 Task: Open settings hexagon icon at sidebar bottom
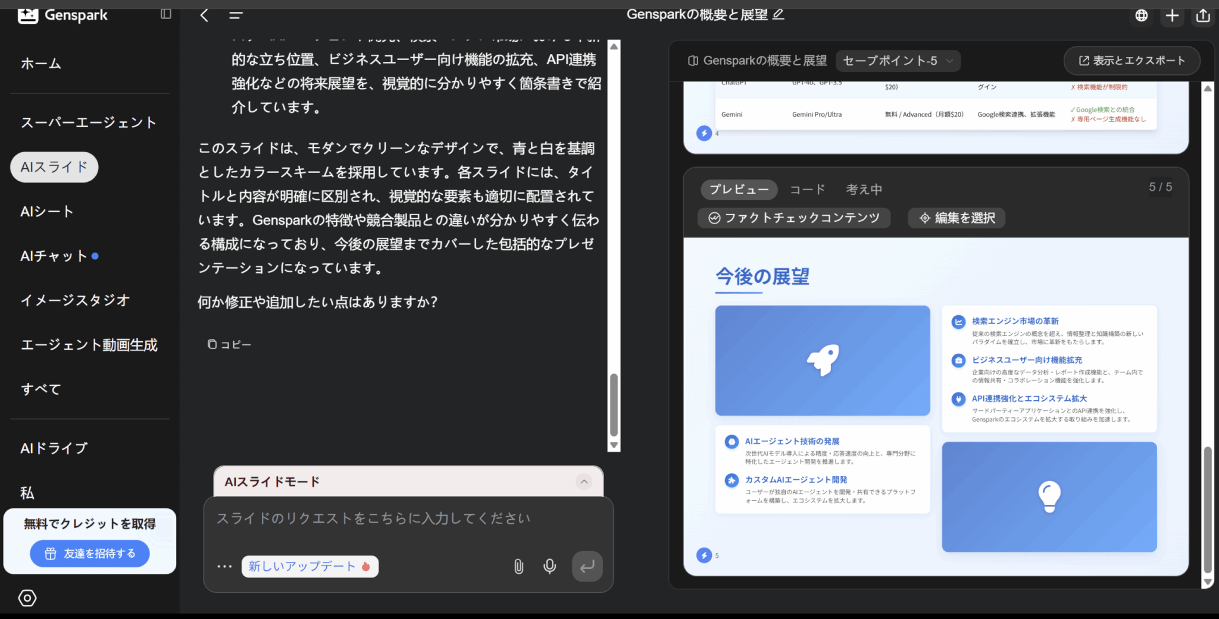pos(27,598)
